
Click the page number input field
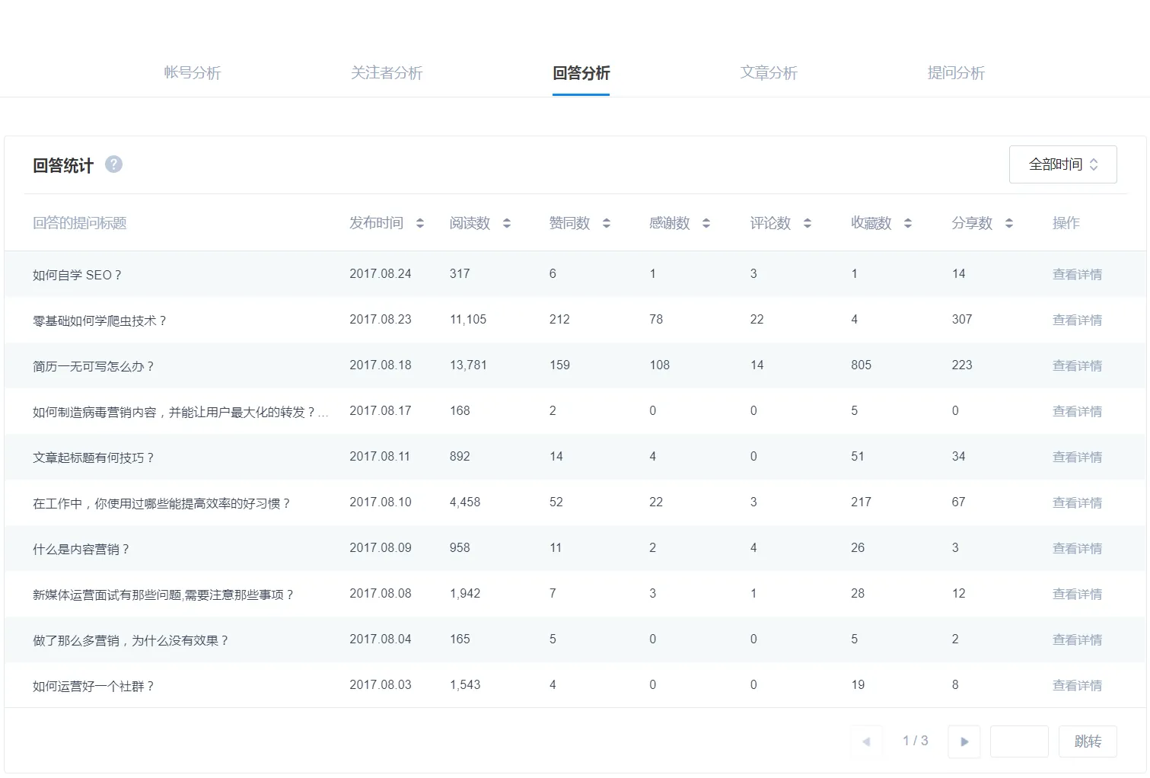coord(1019,741)
